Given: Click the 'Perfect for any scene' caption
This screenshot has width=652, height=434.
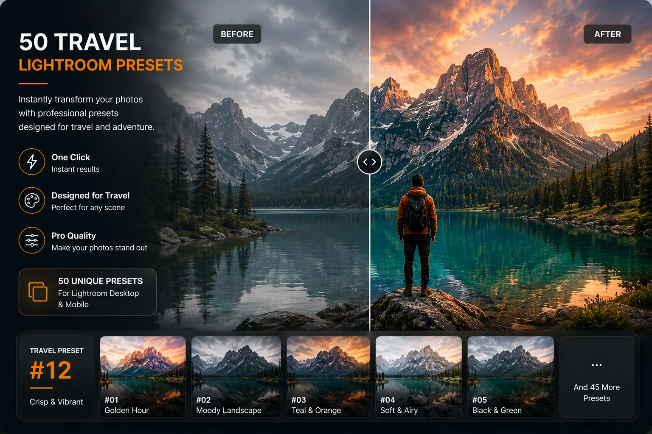Looking at the screenshot, I should point(88,208).
